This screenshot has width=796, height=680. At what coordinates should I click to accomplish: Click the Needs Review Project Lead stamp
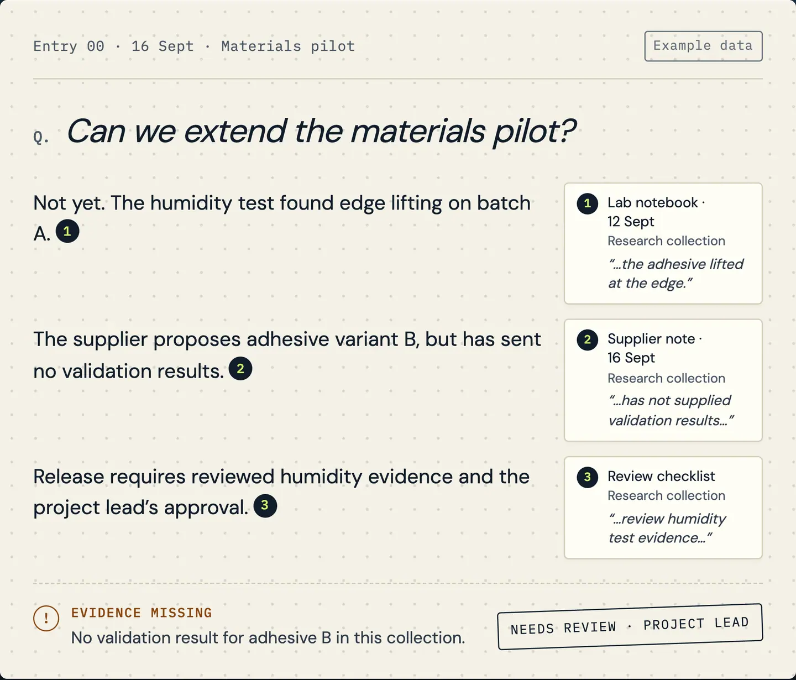pos(630,626)
